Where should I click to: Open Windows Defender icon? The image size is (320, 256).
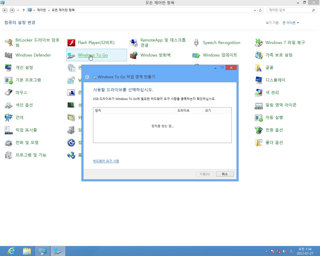click(9, 55)
